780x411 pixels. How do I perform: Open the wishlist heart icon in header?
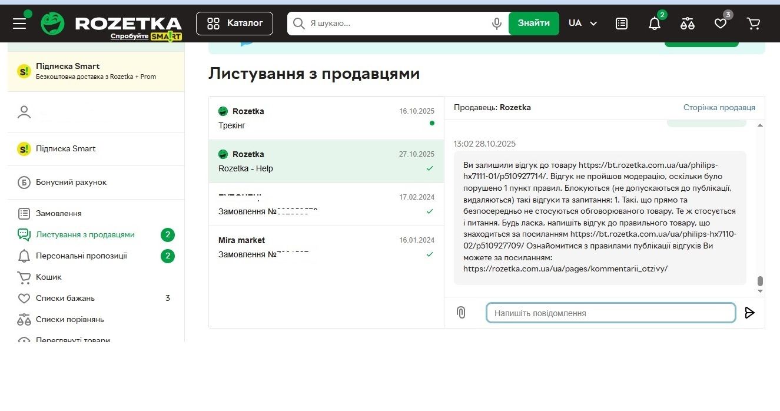tap(721, 24)
